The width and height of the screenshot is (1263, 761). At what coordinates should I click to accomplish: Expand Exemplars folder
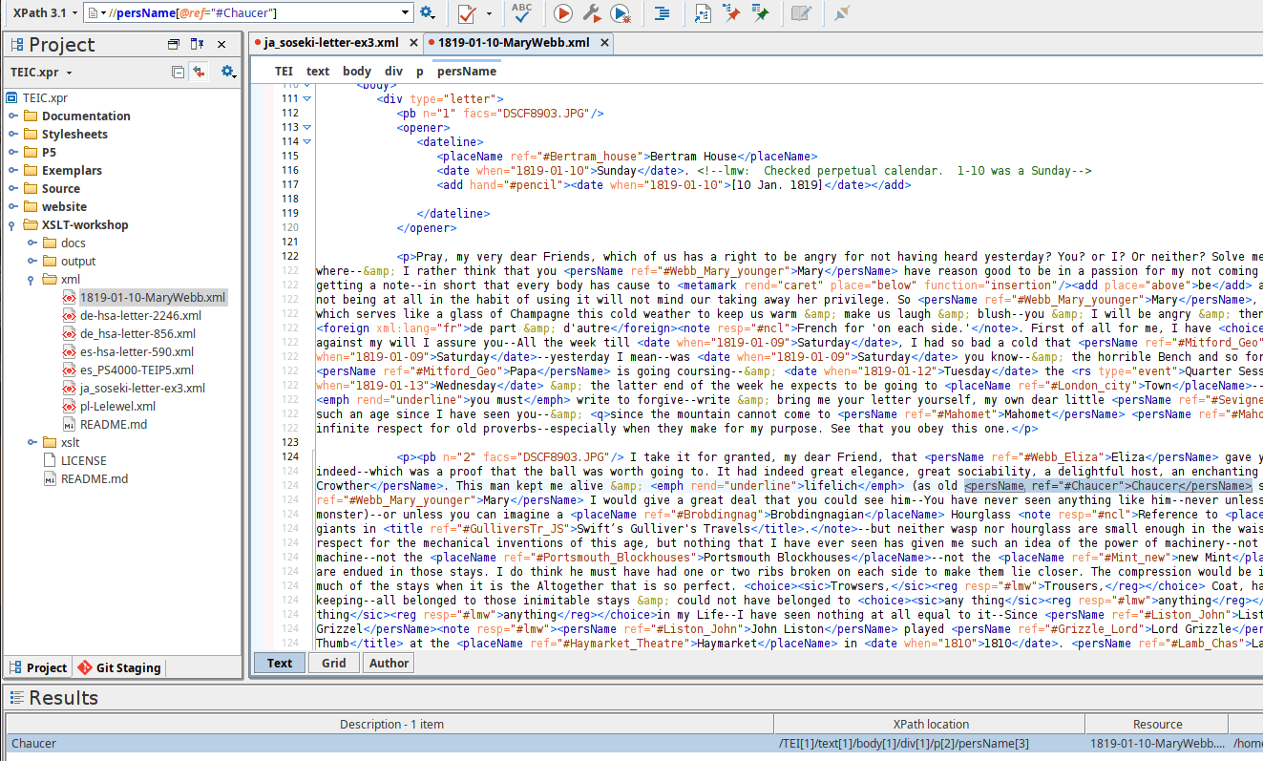pos(13,171)
